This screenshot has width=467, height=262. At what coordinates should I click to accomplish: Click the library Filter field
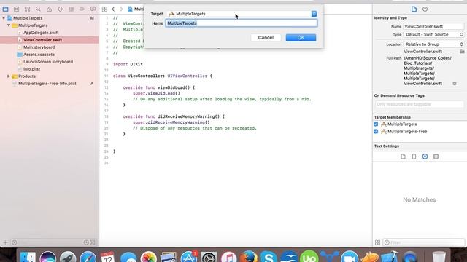coord(423,242)
